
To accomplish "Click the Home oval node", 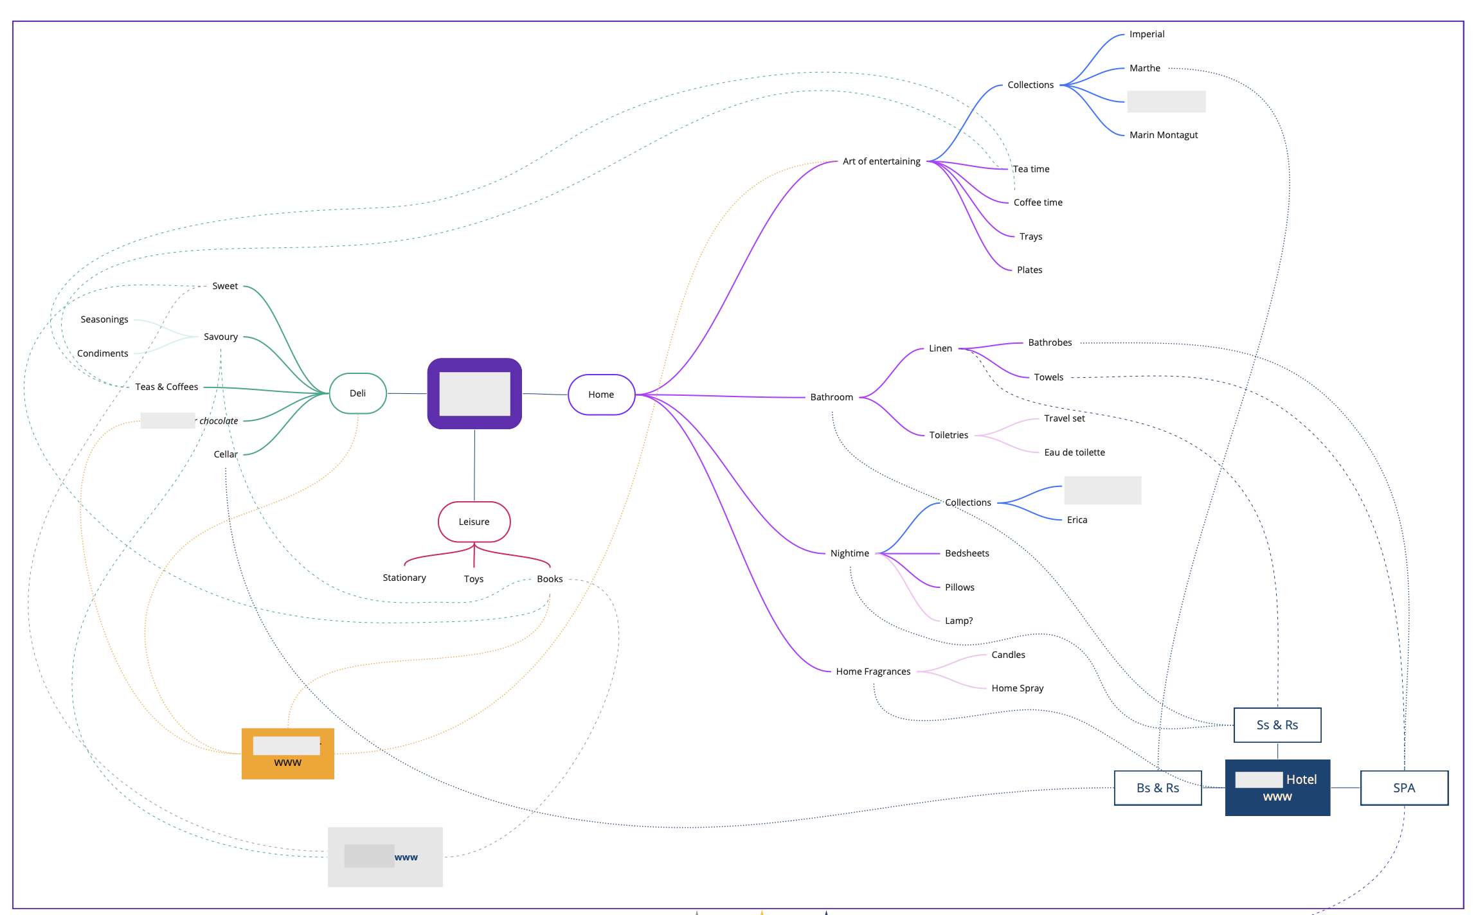I will click(601, 395).
